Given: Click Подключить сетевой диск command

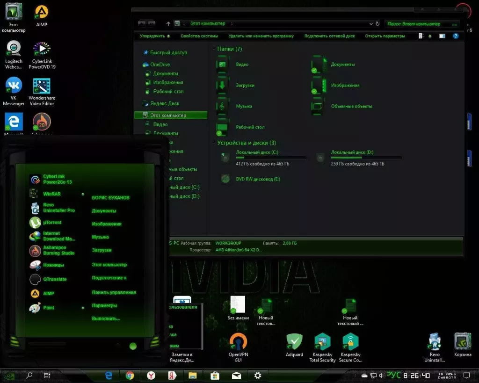Looking at the screenshot, I should (329, 36).
